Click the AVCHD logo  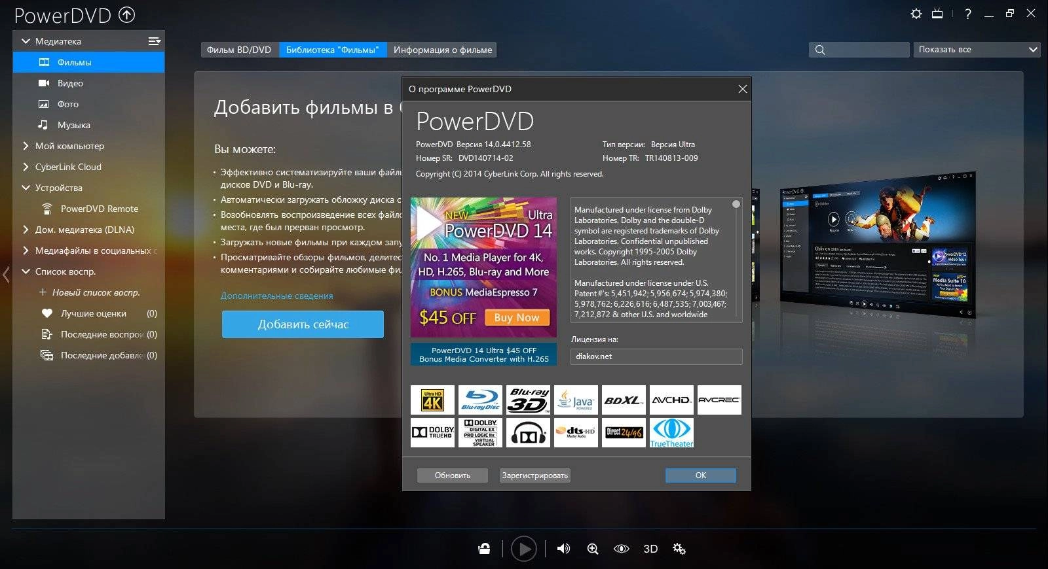pyautogui.click(x=671, y=400)
